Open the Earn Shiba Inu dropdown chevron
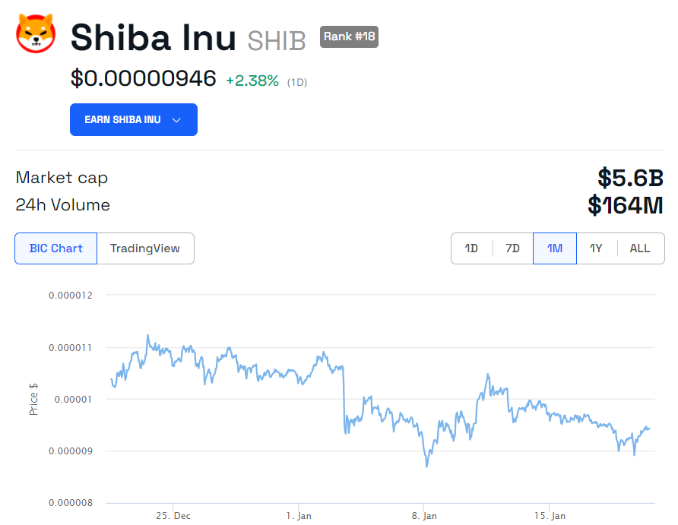Screen dimensions: 678x525 pos(176,120)
